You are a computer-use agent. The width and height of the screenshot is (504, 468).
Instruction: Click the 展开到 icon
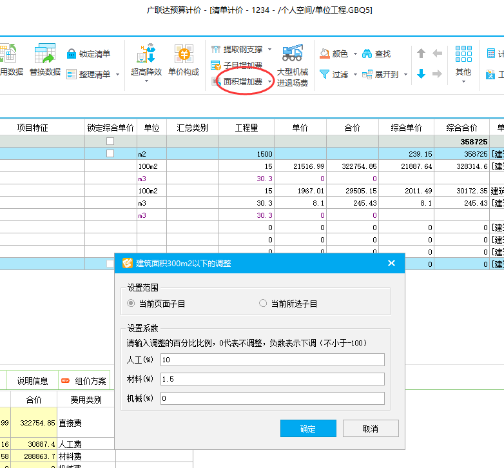point(367,75)
